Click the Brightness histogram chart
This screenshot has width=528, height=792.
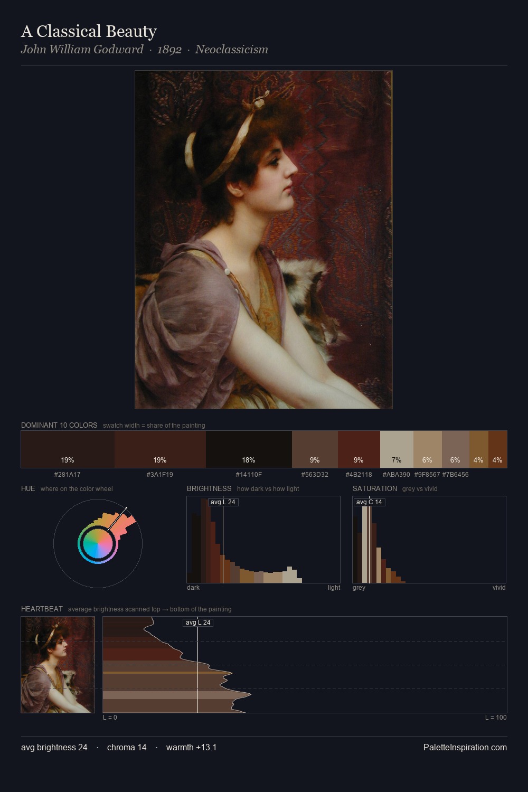click(263, 540)
